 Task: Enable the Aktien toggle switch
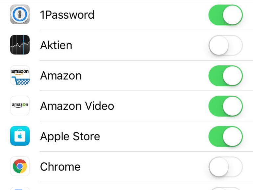[x=225, y=45]
